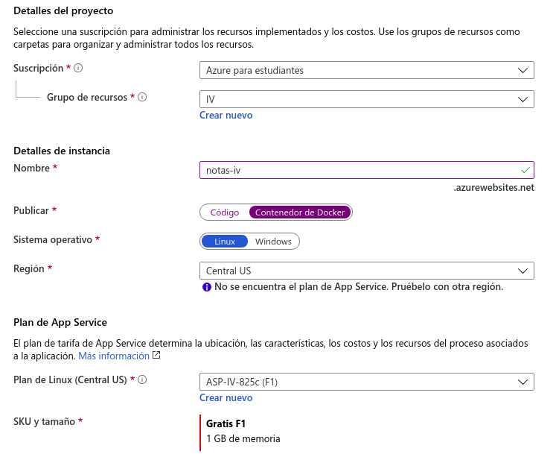Click the chevron arrow in Central US box
The height and width of the screenshot is (460, 556).
[x=523, y=271]
